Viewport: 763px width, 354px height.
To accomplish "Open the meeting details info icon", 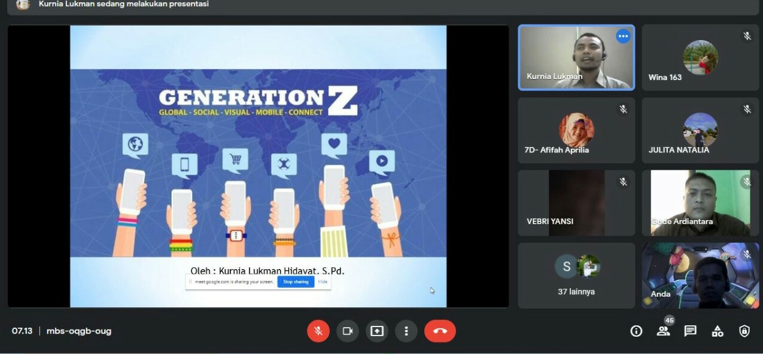I will 636,331.
